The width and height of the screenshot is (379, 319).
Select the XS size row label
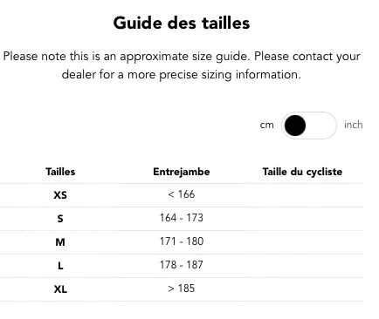(x=60, y=195)
